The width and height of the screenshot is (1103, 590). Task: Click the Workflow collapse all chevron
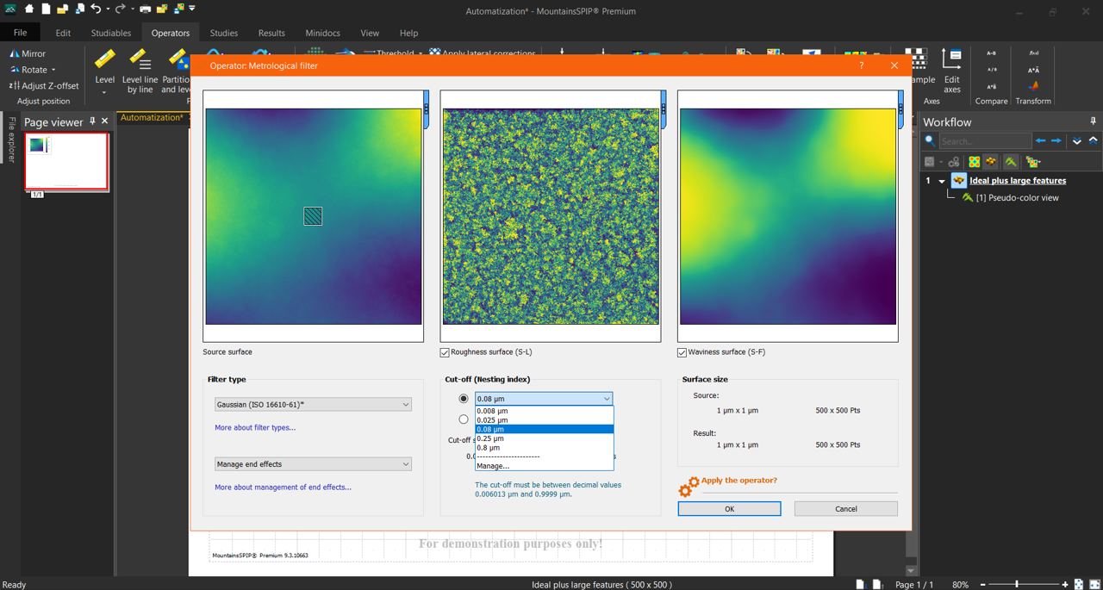pyautogui.click(x=1093, y=140)
